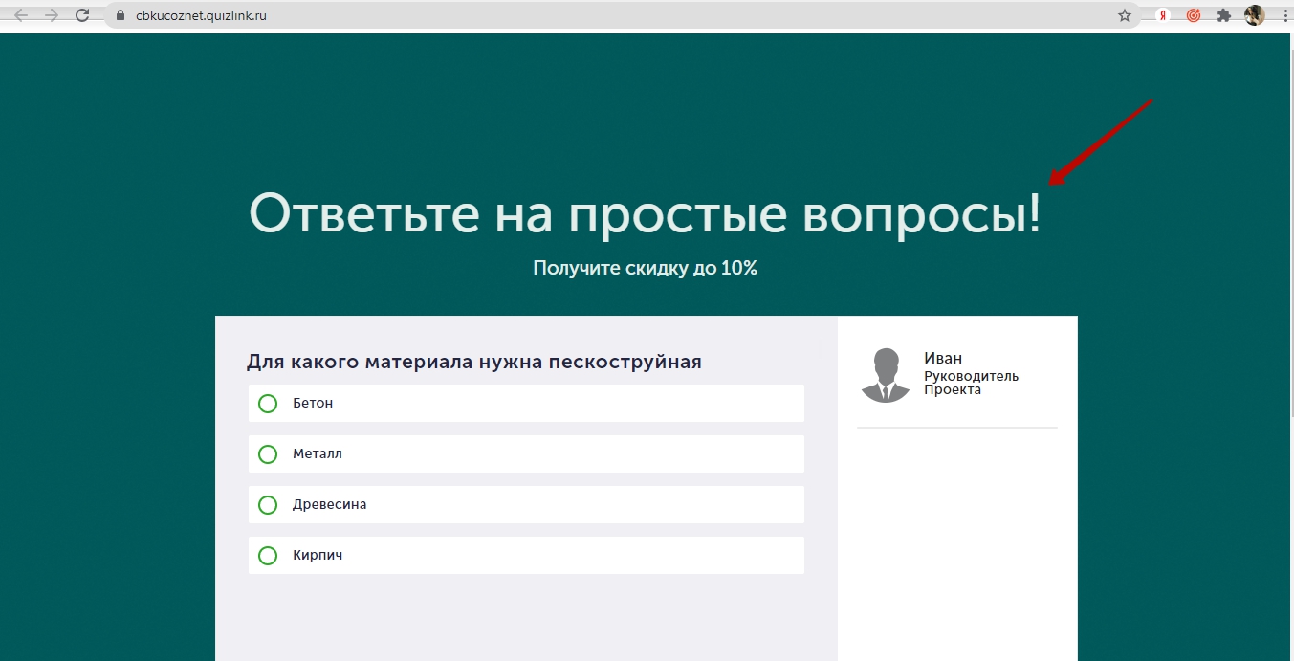View site security lock info
This screenshot has width=1294, height=661.
[x=121, y=15]
